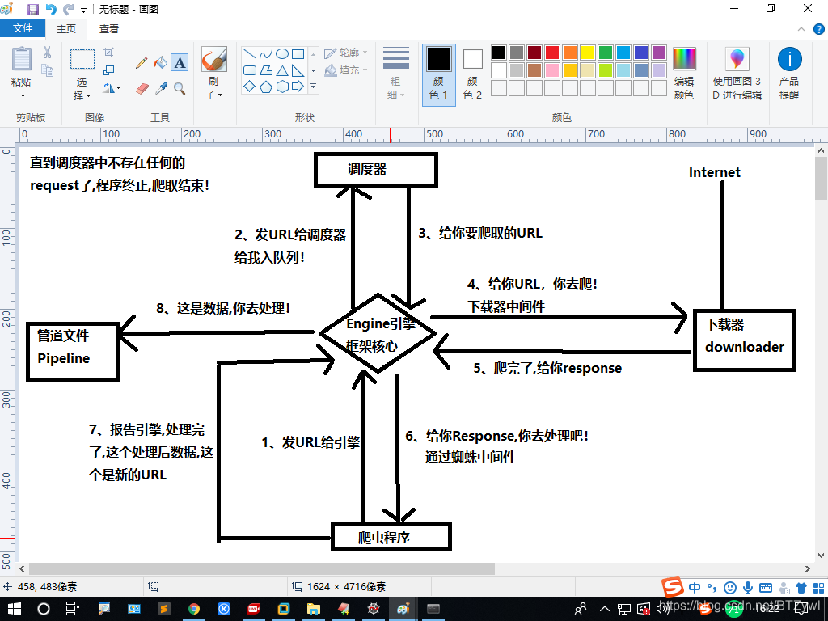Pick the yellow color swatch
This screenshot has width=828, height=621.
pyautogui.click(x=588, y=53)
